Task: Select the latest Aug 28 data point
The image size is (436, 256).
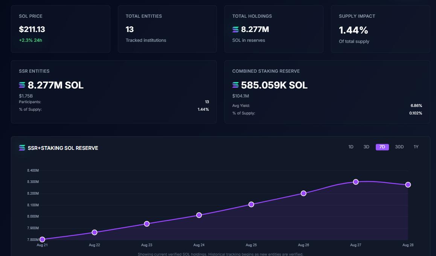Action: click(408, 184)
